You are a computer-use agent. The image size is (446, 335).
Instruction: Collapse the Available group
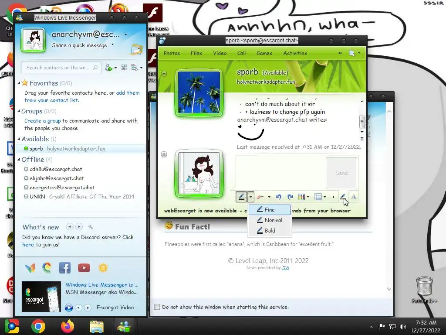[19, 139]
